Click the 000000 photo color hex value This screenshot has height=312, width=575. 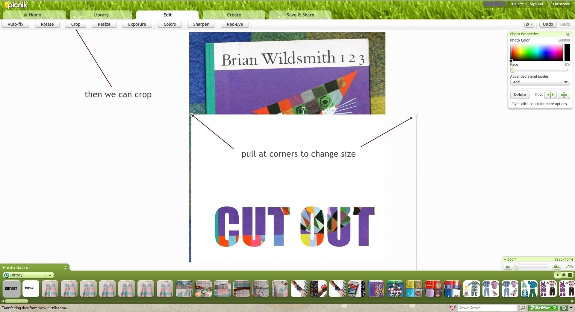(564, 40)
